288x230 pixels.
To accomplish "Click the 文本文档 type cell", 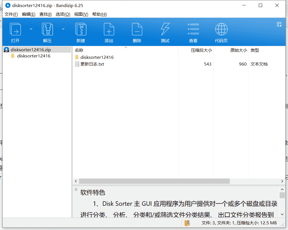I will [259, 64].
